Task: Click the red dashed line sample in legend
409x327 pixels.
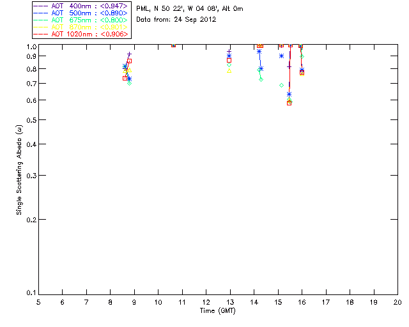Action: pyautogui.click(x=41, y=34)
